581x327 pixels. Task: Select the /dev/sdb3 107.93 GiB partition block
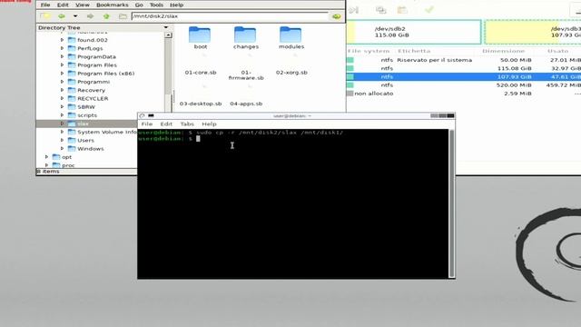(x=533, y=32)
